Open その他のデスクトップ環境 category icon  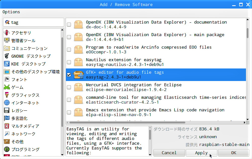[7, 72]
